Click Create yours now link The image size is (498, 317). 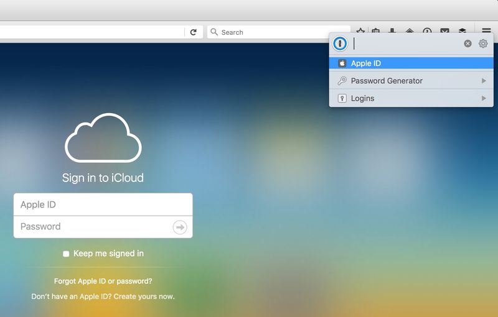(x=144, y=296)
